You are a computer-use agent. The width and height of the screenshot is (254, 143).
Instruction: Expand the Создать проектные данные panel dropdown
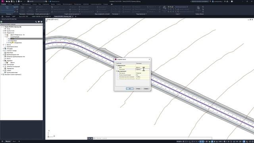click(72, 14)
